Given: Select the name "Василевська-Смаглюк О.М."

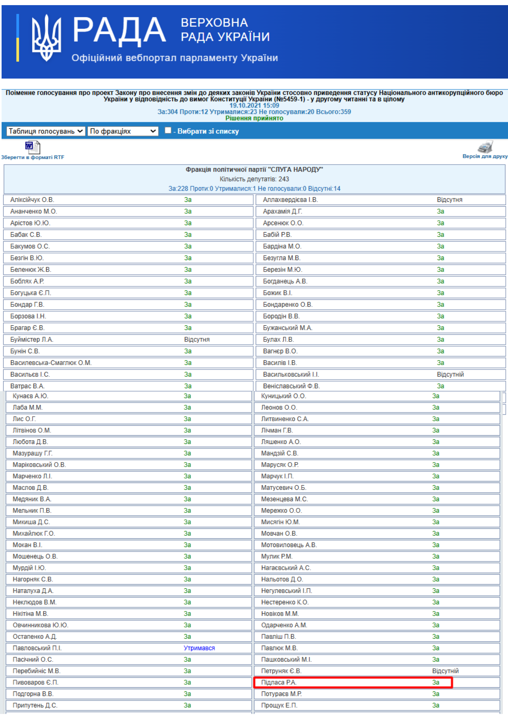Looking at the screenshot, I should tap(51, 363).
